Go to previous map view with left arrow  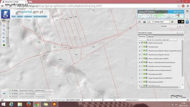pyautogui.click(x=4, y=37)
